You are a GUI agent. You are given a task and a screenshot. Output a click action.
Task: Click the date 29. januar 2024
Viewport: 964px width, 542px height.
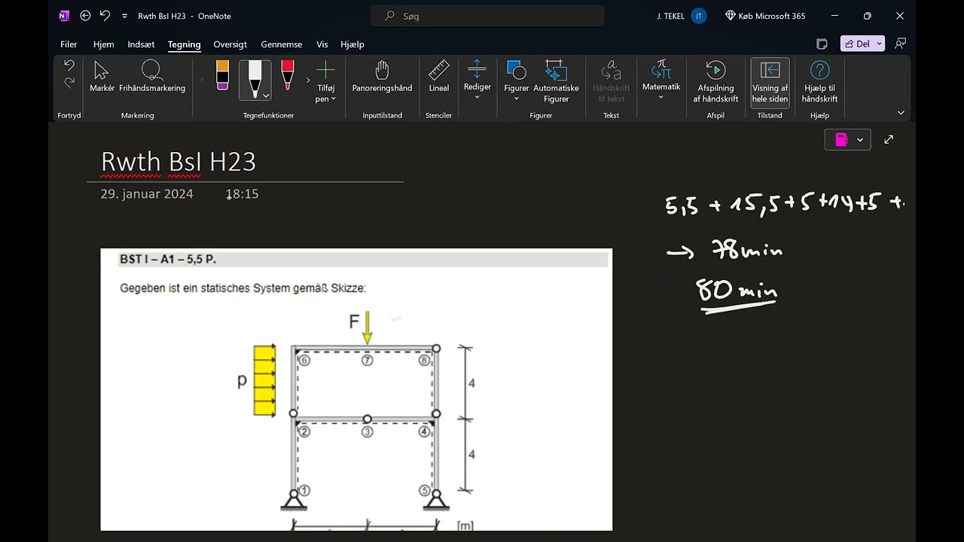(x=147, y=194)
